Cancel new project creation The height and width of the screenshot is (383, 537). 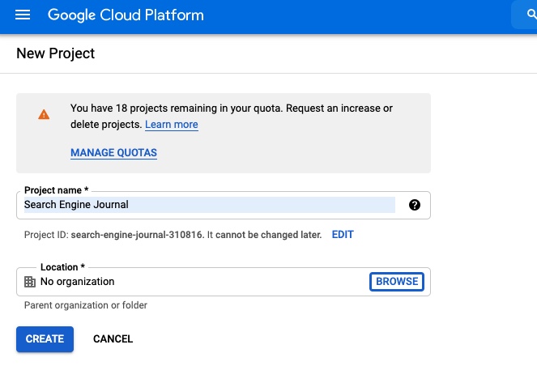(113, 338)
